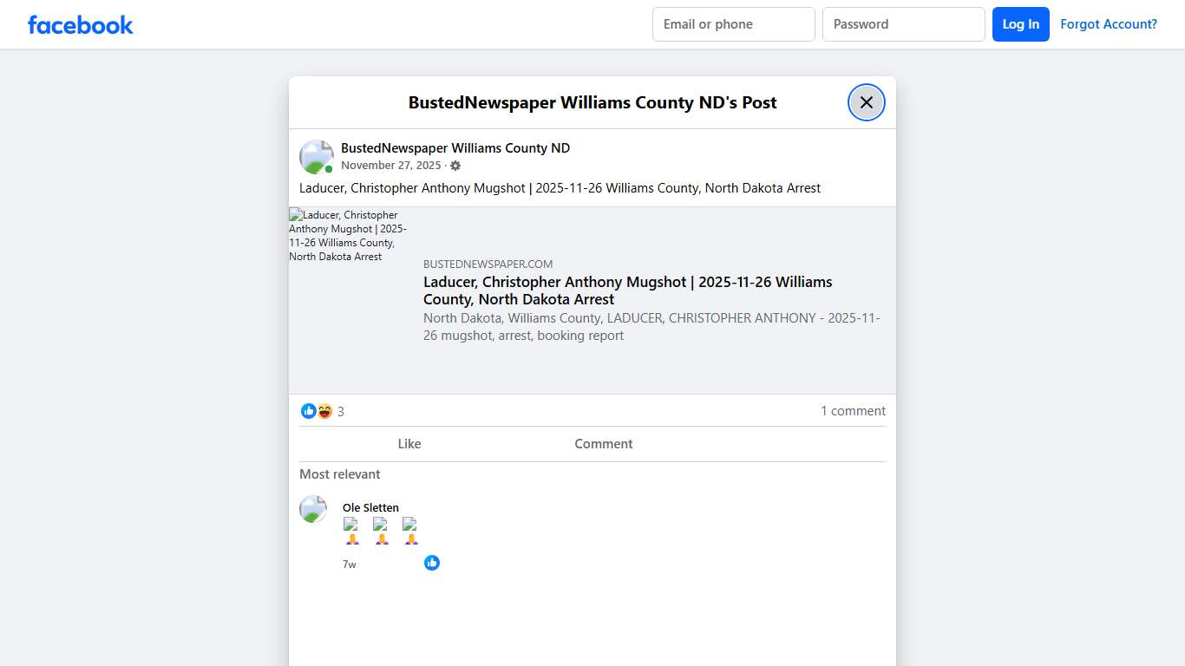The height and width of the screenshot is (666, 1185).
Task: Click the BUSTEDNEWSPAPER.COM source link
Action: [x=488, y=264]
